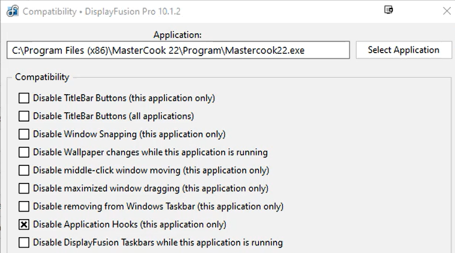Enable Disable TitleBar Buttons (this application only)
The width and height of the screenshot is (455, 253).
tap(24, 98)
